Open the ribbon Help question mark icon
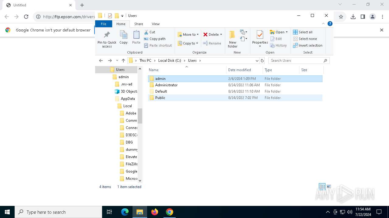 click(x=330, y=24)
